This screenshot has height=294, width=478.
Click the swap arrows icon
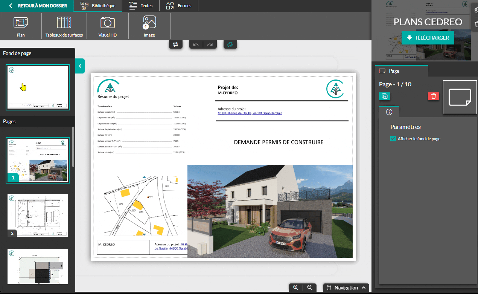tap(175, 44)
